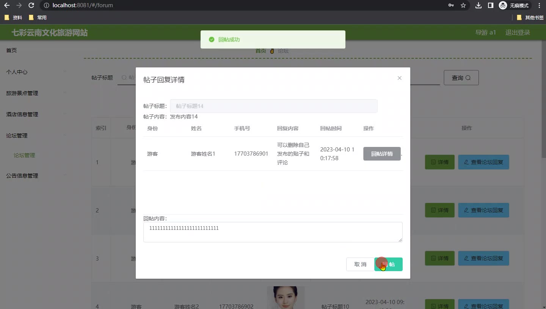Click 查看论坛回复 in row 1
This screenshot has width=546, height=309.
click(483, 162)
